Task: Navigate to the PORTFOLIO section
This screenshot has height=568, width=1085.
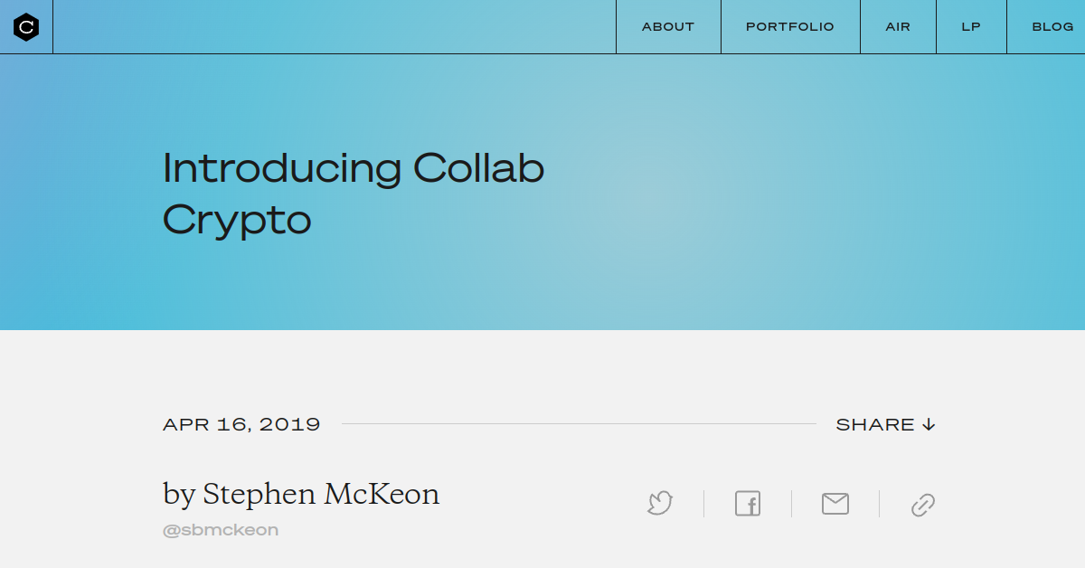Action: 789,26
